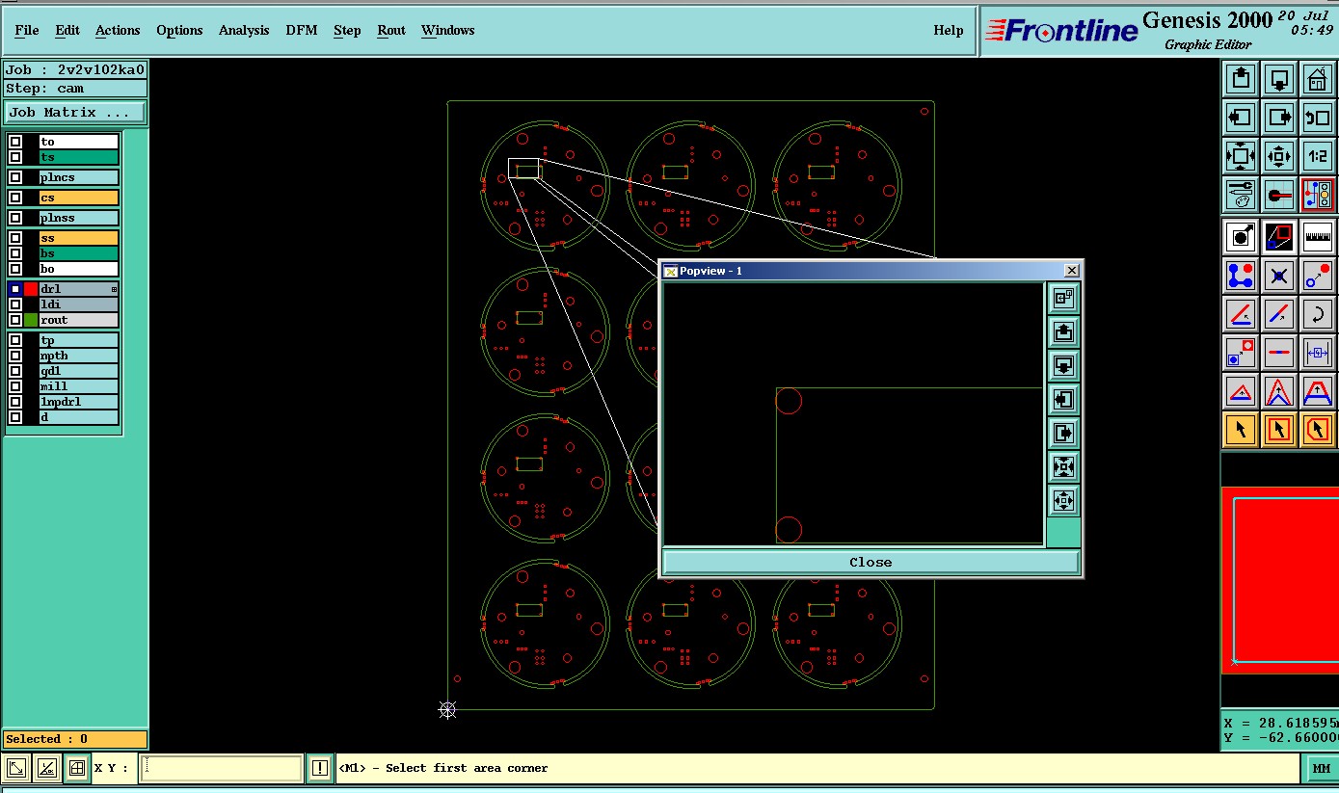Enable the checkbox for layer 'cs'

pos(15,198)
